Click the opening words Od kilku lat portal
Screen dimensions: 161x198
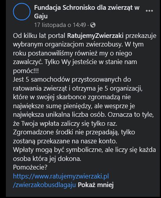pyautogui.click(x=39, y=36)
